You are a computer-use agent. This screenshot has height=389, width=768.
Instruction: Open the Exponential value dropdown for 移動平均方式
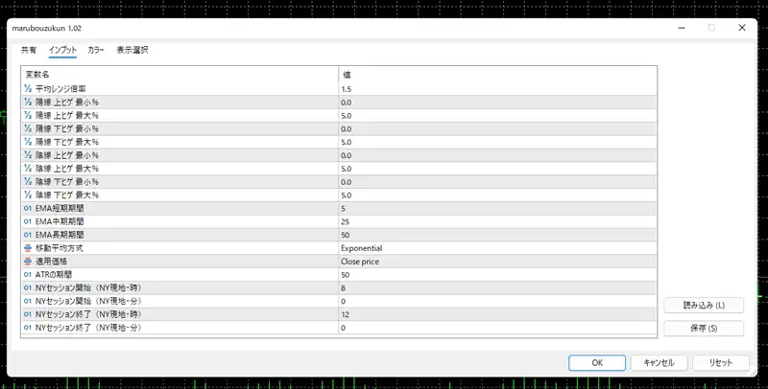pos(496,247)
